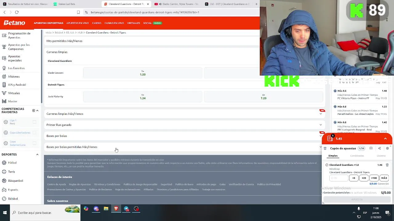The width and height of the screenshot is (394, 221).
Task: Open Brave browser from taskbar
Action: 116,209
